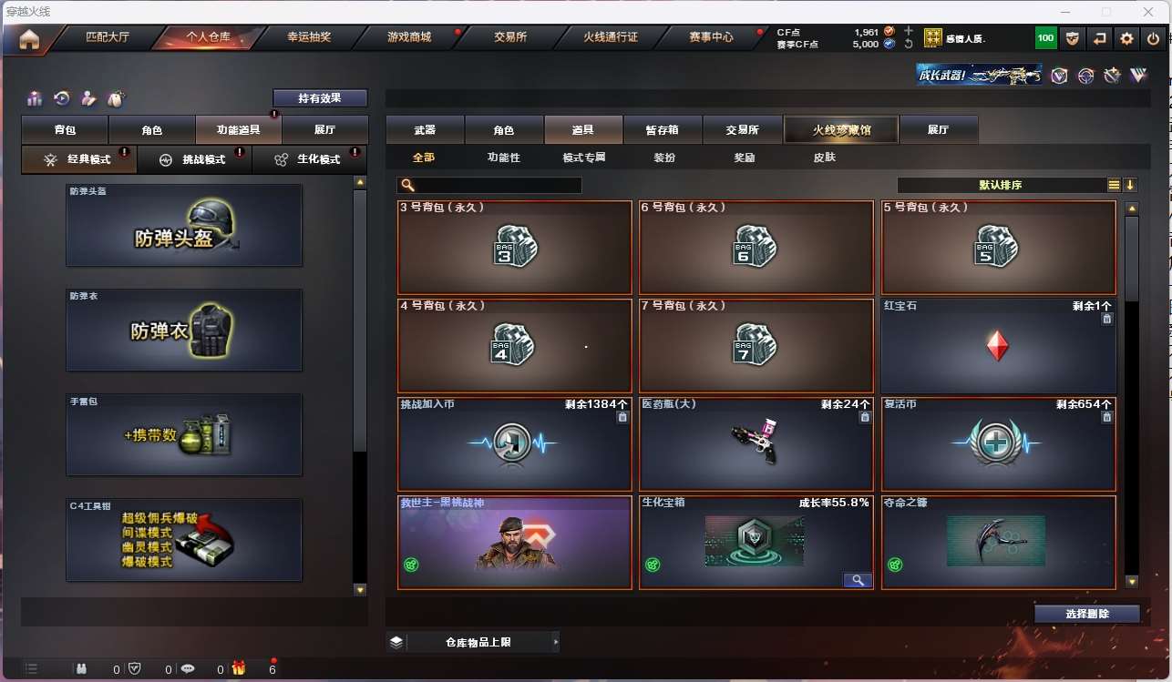Click the lock icon on 红宝石 item
Viewport: 1172px width, 682px height.
pos(1106,319)
